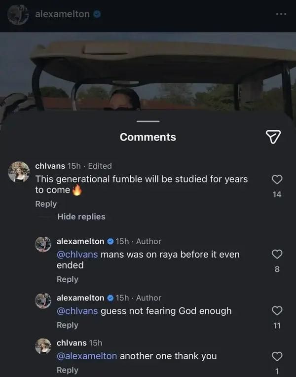Like the 'mans was on raya' reply

click(277, 254)
